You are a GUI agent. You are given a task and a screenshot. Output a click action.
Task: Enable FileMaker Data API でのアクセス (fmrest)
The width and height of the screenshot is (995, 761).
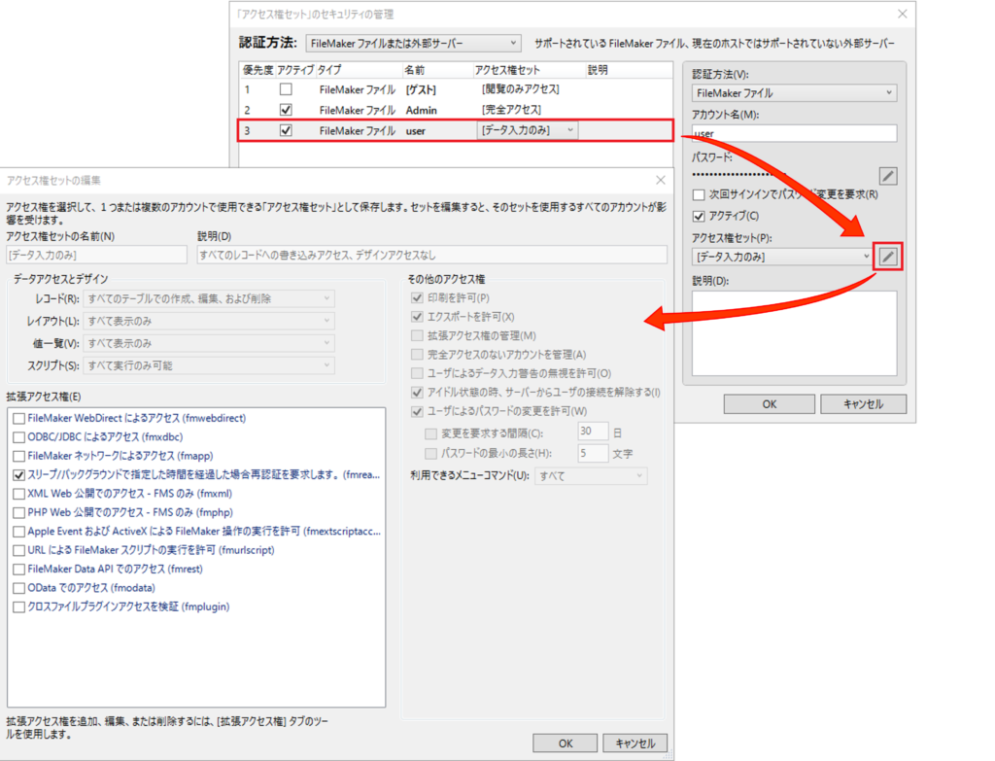click(19, 570)
